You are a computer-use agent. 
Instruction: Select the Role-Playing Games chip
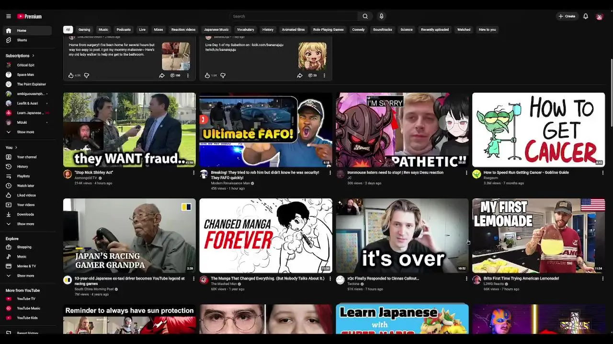(x=329, y=30)
